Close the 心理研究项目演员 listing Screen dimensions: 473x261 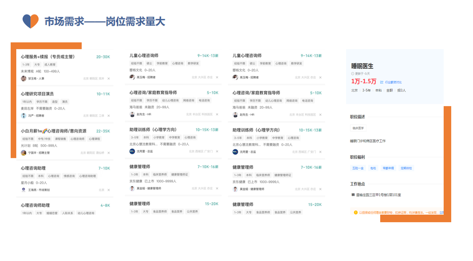(109, 116)
